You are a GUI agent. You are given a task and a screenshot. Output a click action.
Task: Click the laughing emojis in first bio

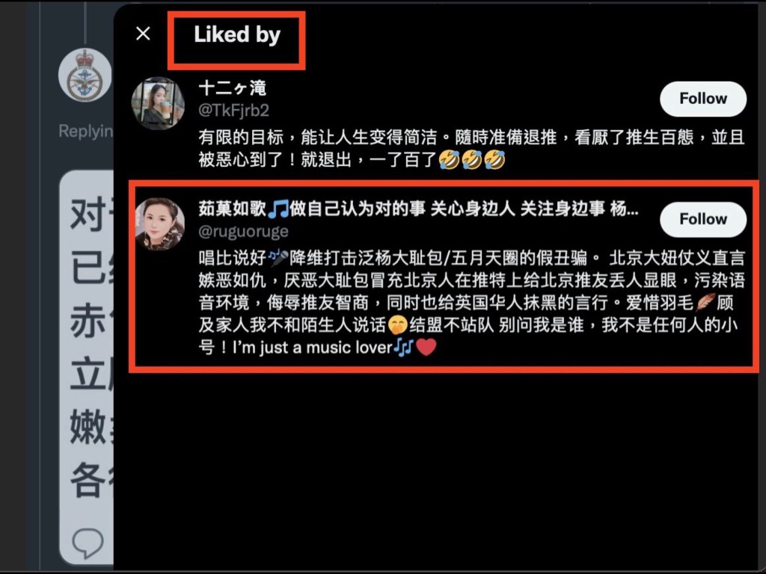[471, 160]
